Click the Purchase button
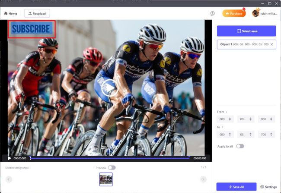The width and height of the screenshot is (281, 194). (x=234, y=13)
